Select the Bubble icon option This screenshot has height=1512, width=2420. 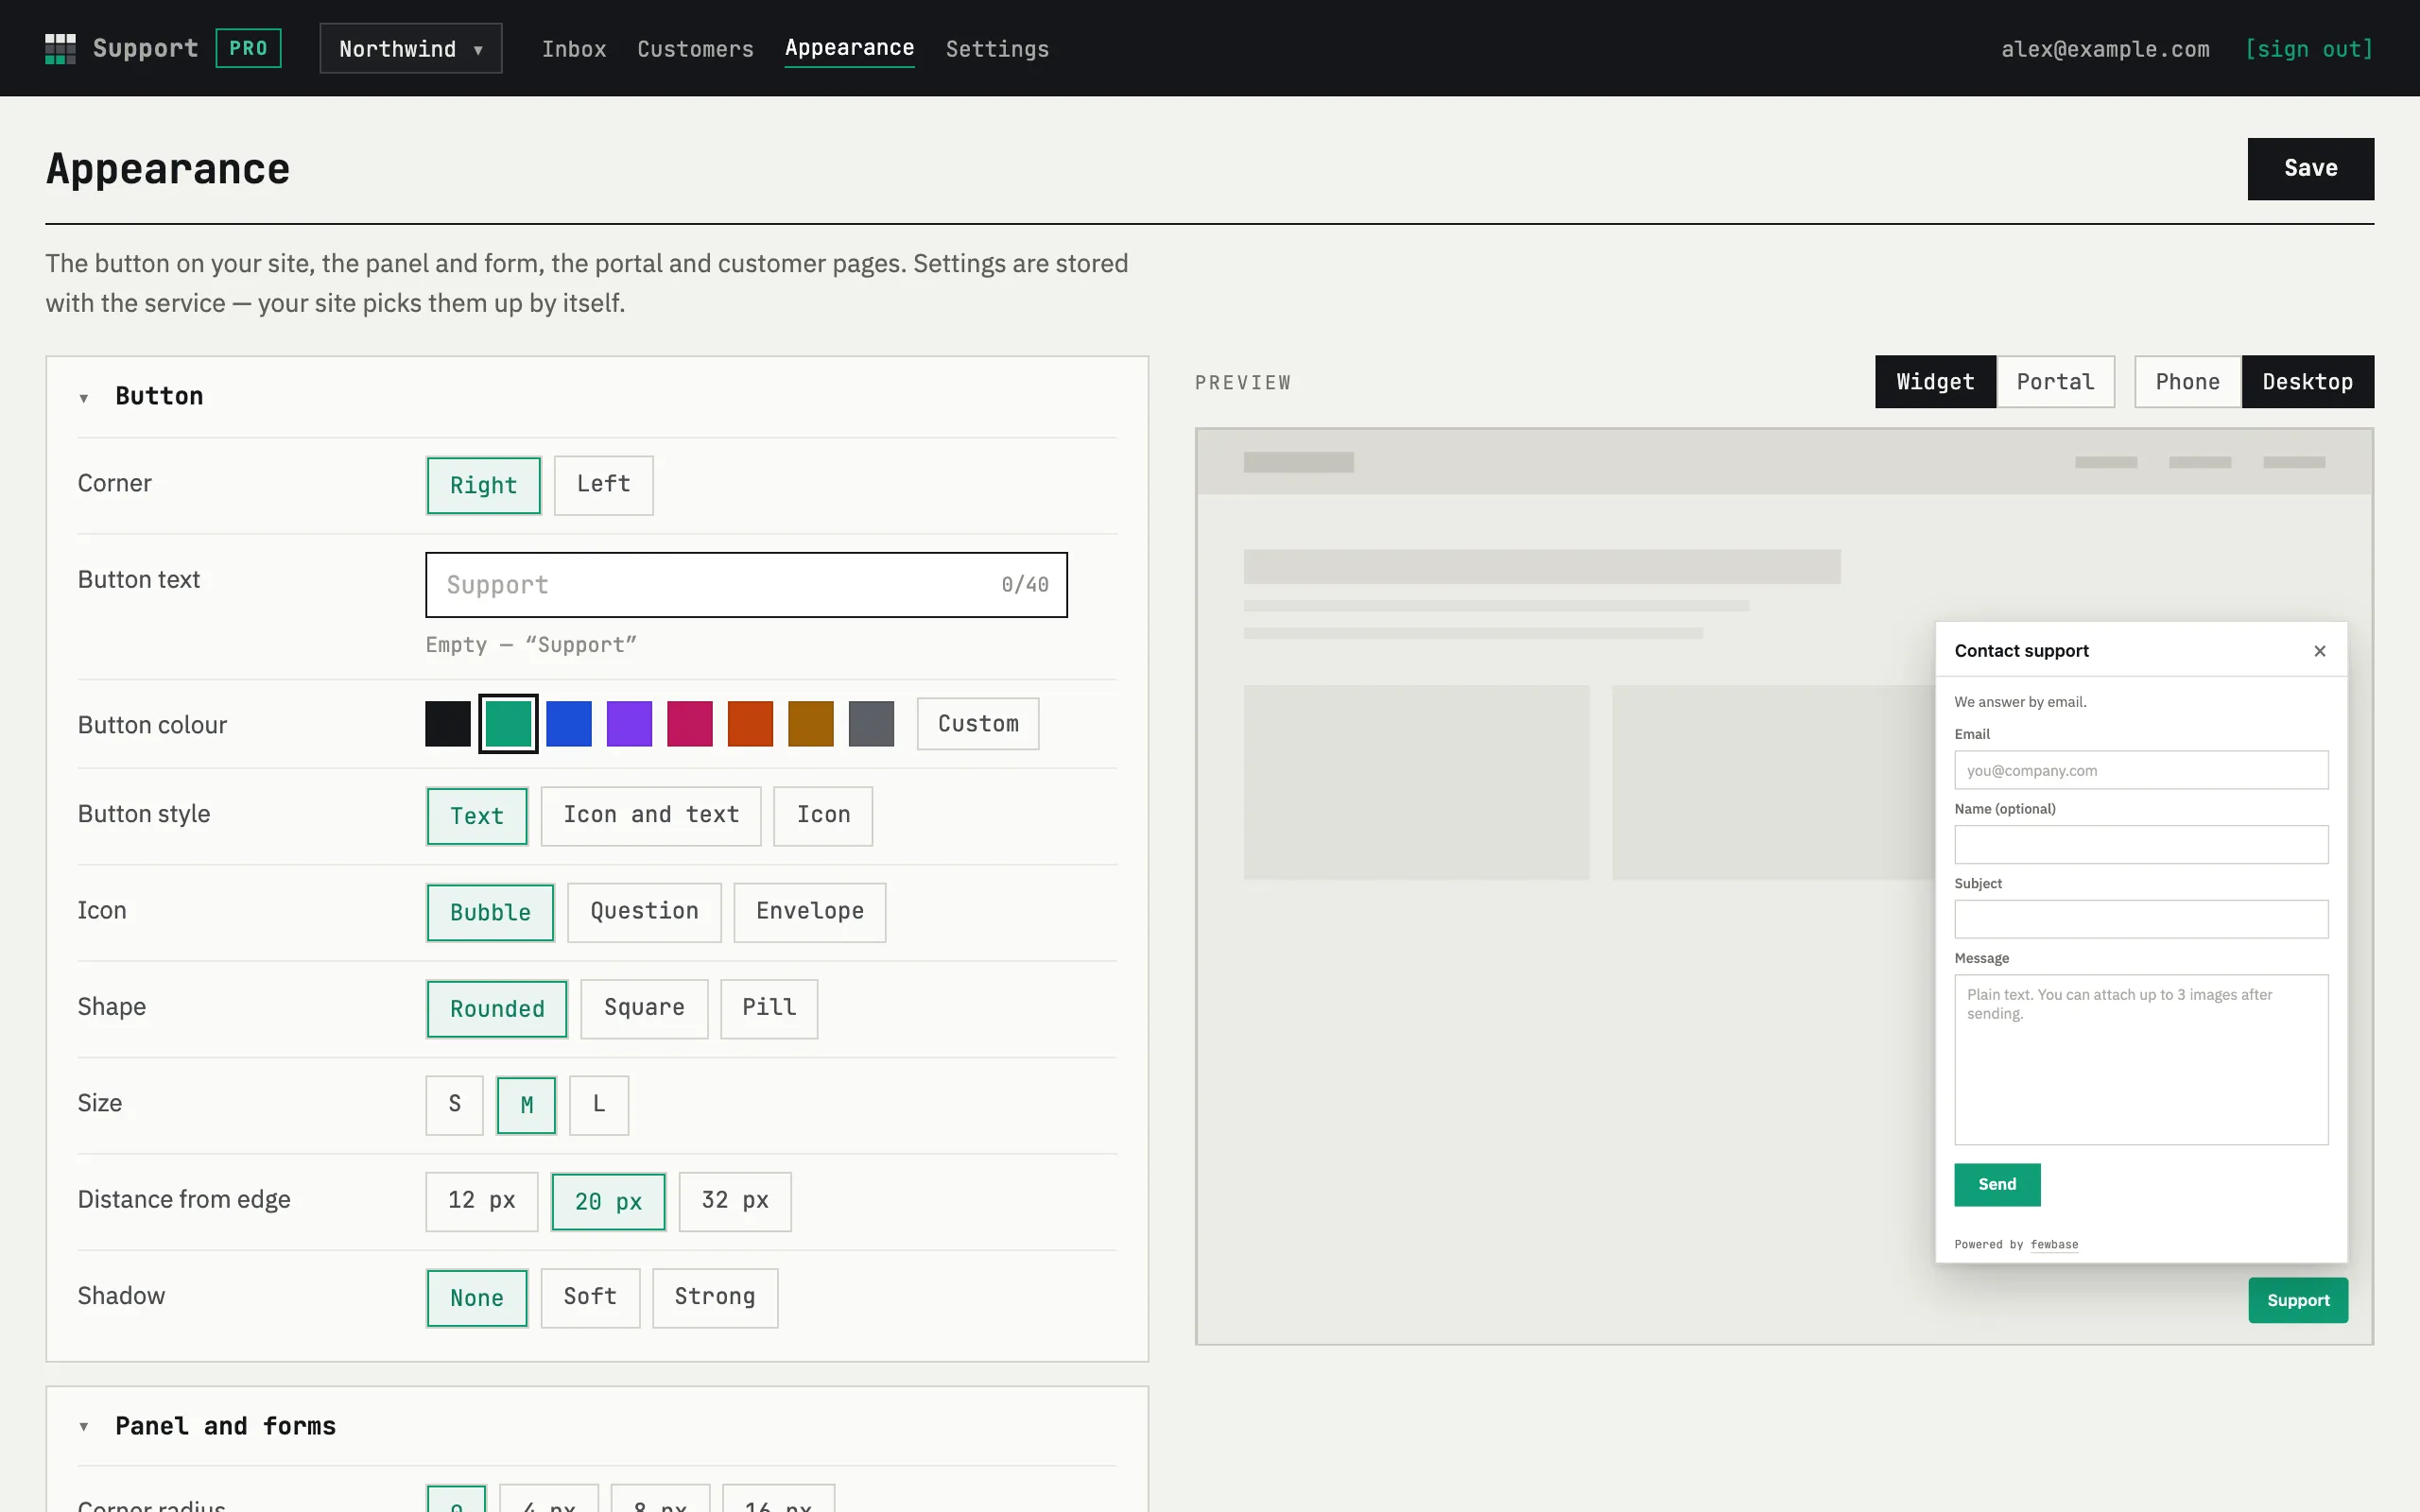pos(490,913)
